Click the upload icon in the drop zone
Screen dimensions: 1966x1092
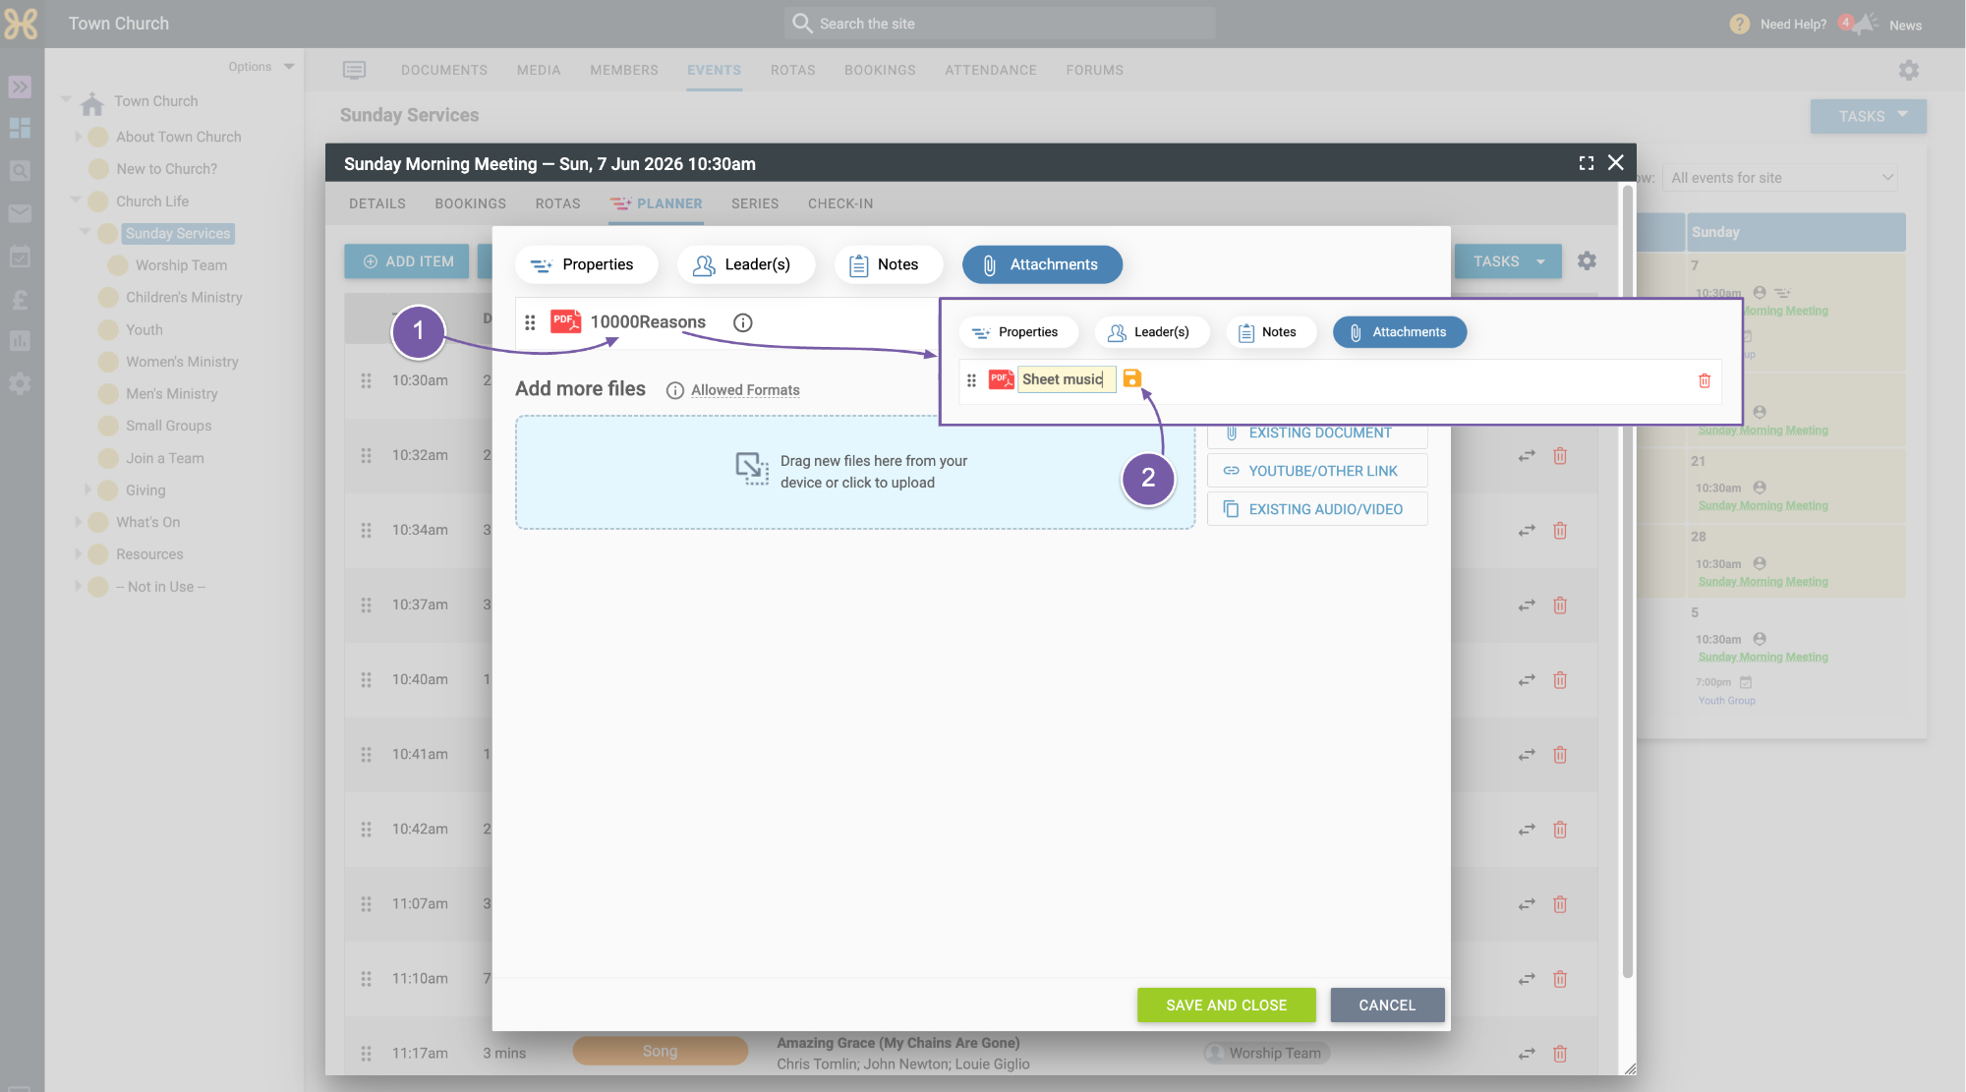(752, 469)
